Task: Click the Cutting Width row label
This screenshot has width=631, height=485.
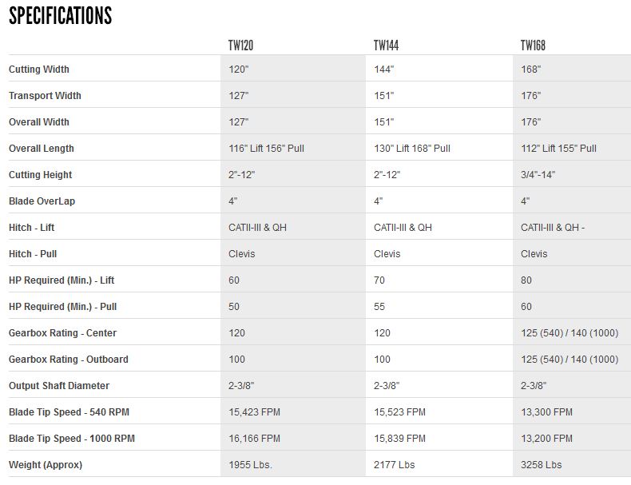Action: pyautogui.click(x=39, y=70)
